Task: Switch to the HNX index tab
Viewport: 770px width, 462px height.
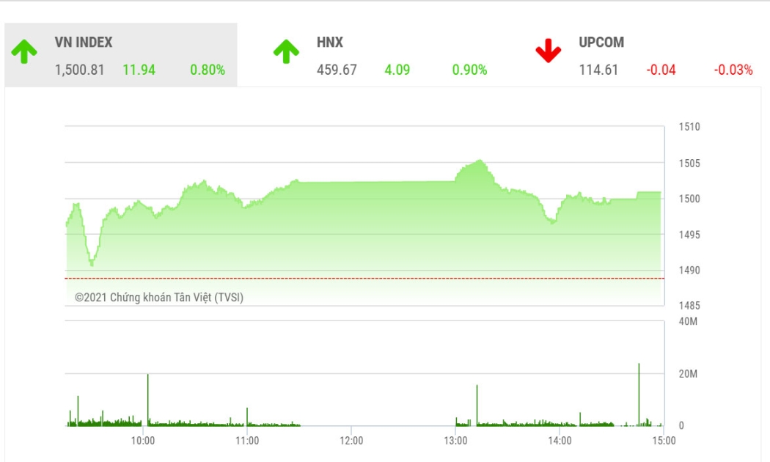Action: pyautogui.click(x=383, y=55)
